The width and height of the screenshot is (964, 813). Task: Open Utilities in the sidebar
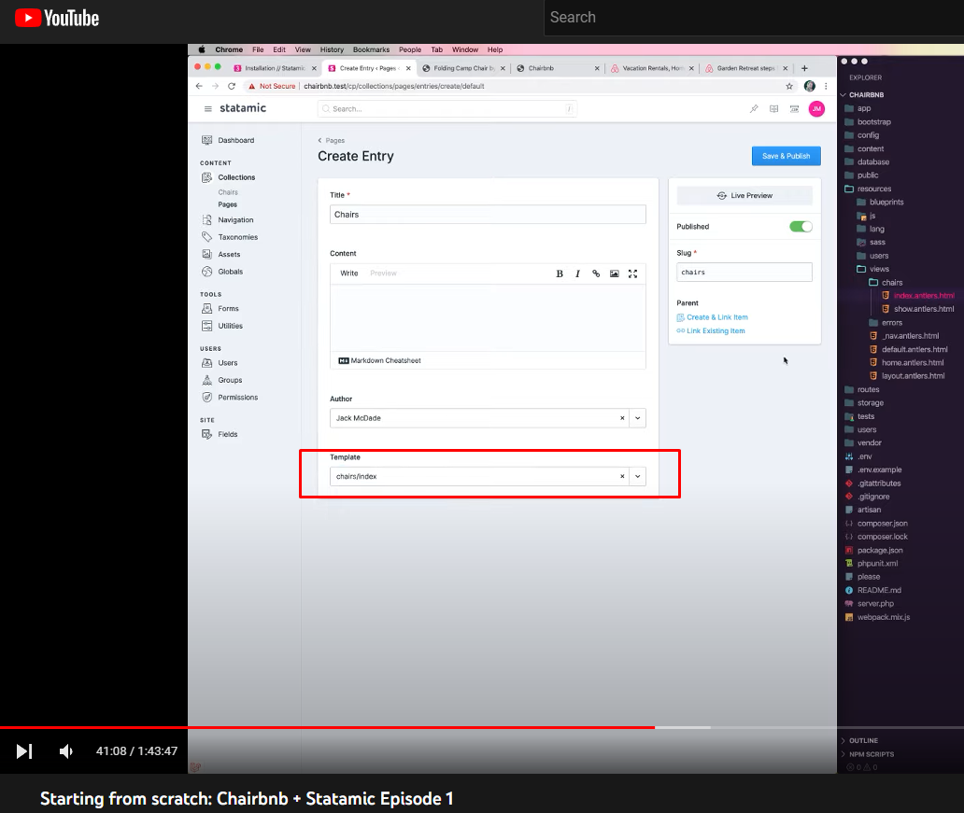(x=222, y=326)
